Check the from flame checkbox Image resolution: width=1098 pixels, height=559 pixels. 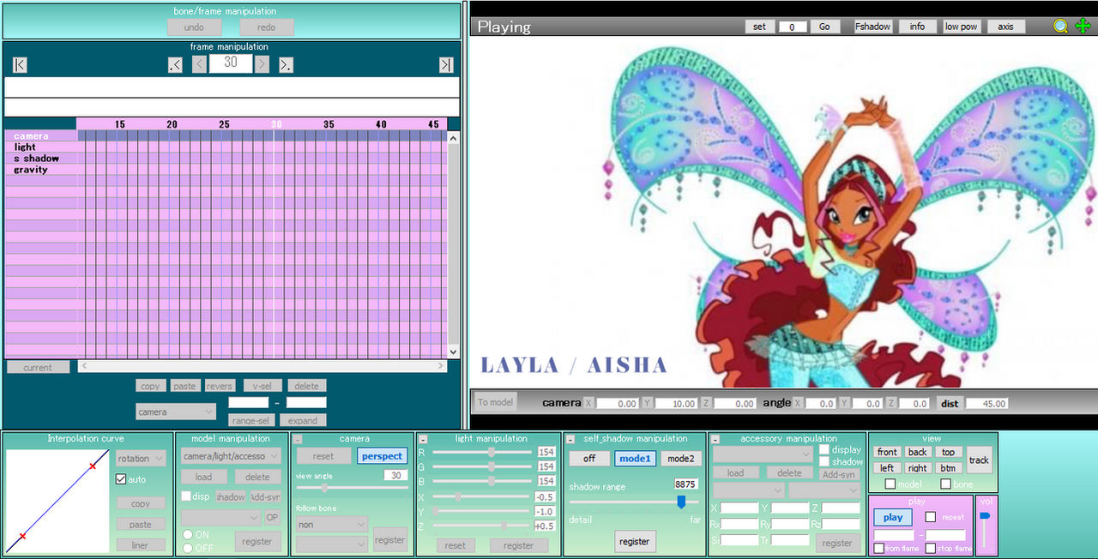point(879,548)
